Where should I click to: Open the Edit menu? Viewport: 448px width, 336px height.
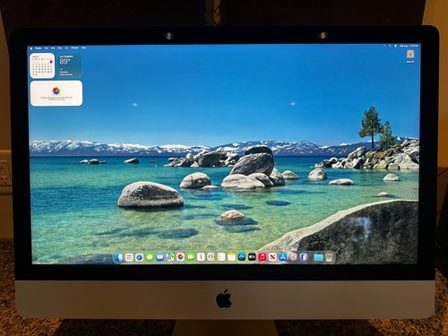pyautogui.click(x=53, y=47)
